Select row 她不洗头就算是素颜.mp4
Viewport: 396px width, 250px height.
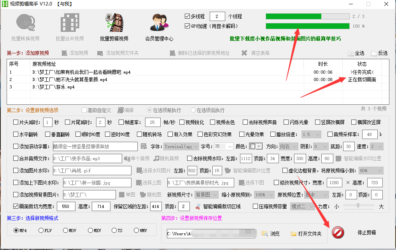[198, 79]
